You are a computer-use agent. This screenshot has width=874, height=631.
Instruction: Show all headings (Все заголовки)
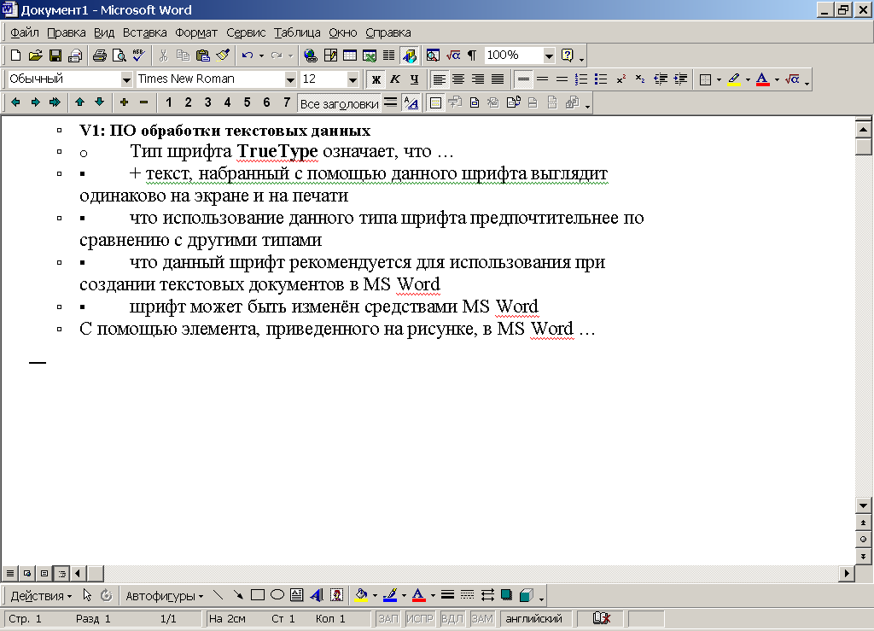tap(340, 103)
